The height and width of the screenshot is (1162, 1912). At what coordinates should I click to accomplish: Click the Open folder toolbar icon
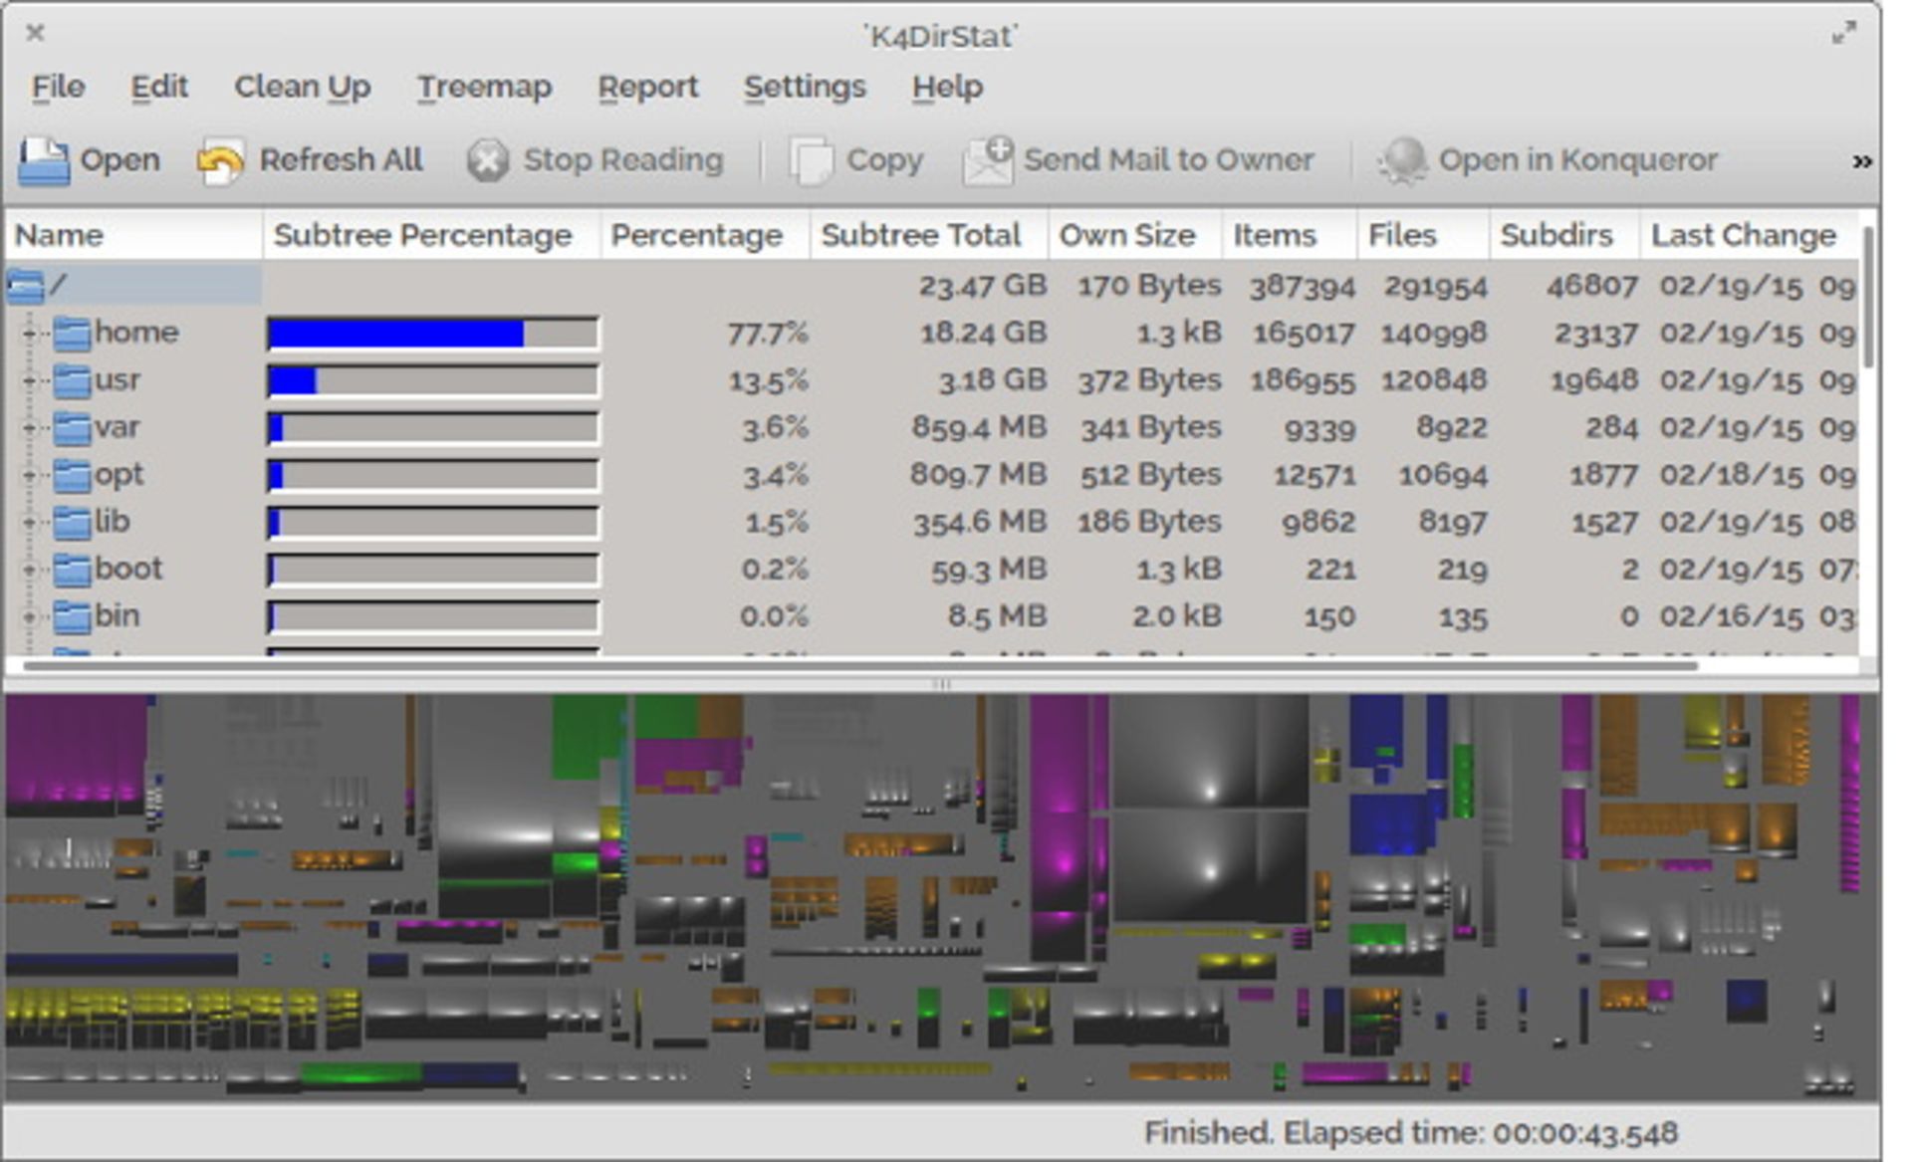click(43, 160)
